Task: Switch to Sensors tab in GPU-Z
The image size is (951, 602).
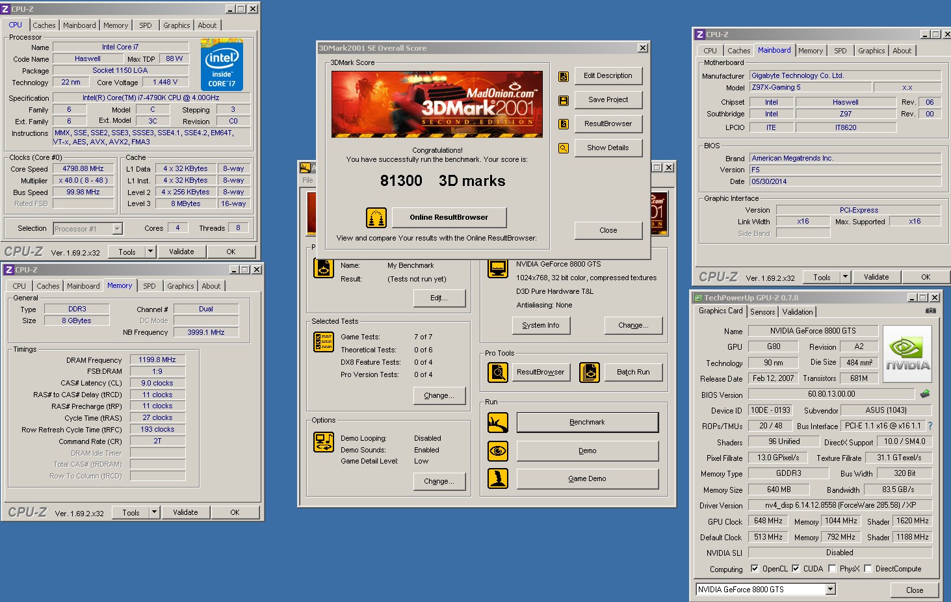Action: pos(762,312)
